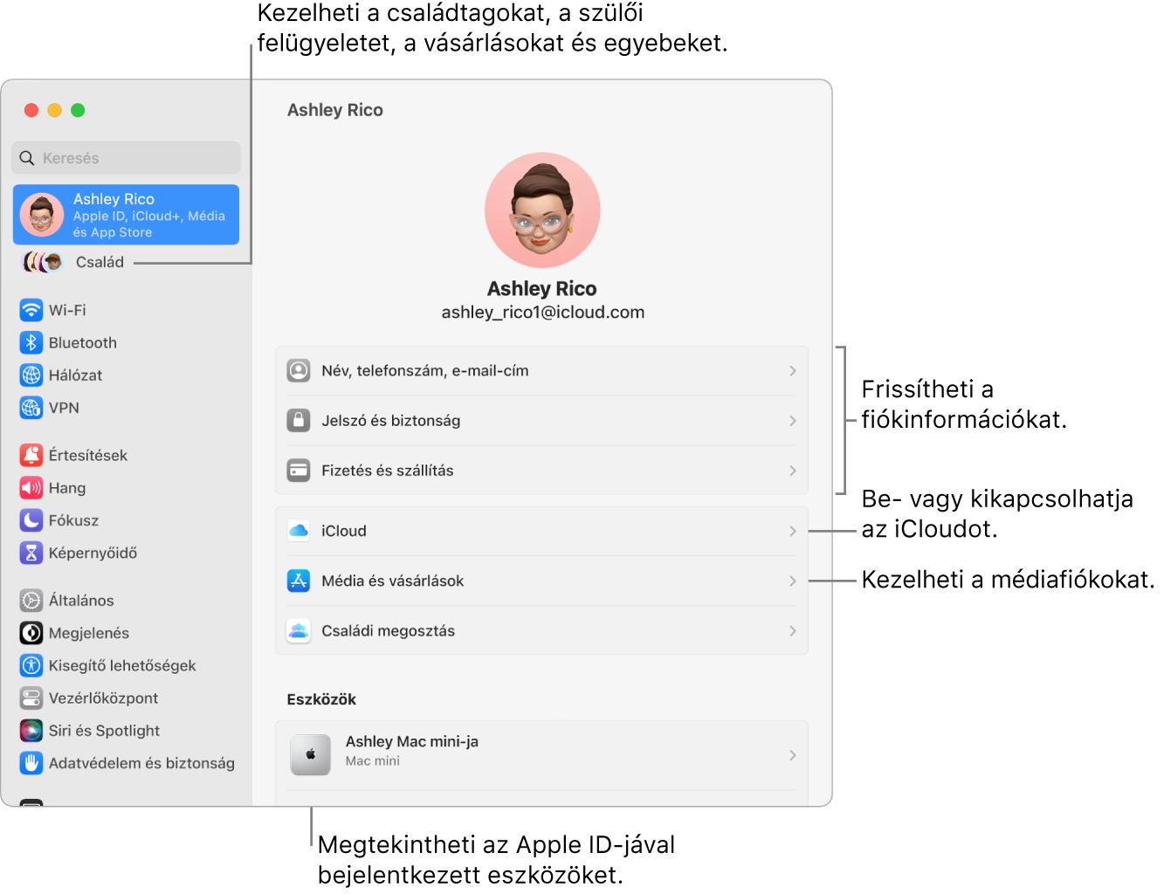
Task: Select Család in the sidebar
Action: [x=100, y=261]
